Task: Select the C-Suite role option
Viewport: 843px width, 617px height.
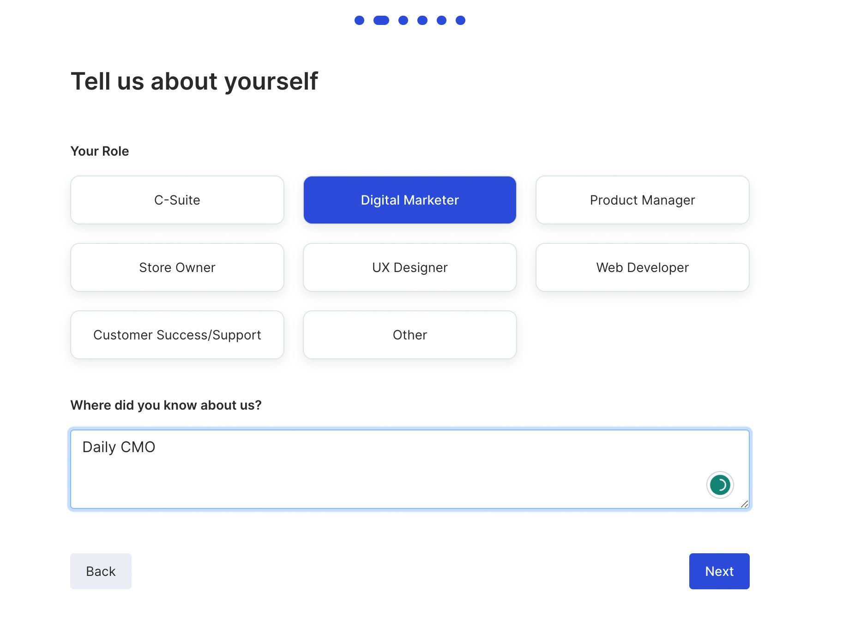Action: (177, 200)
